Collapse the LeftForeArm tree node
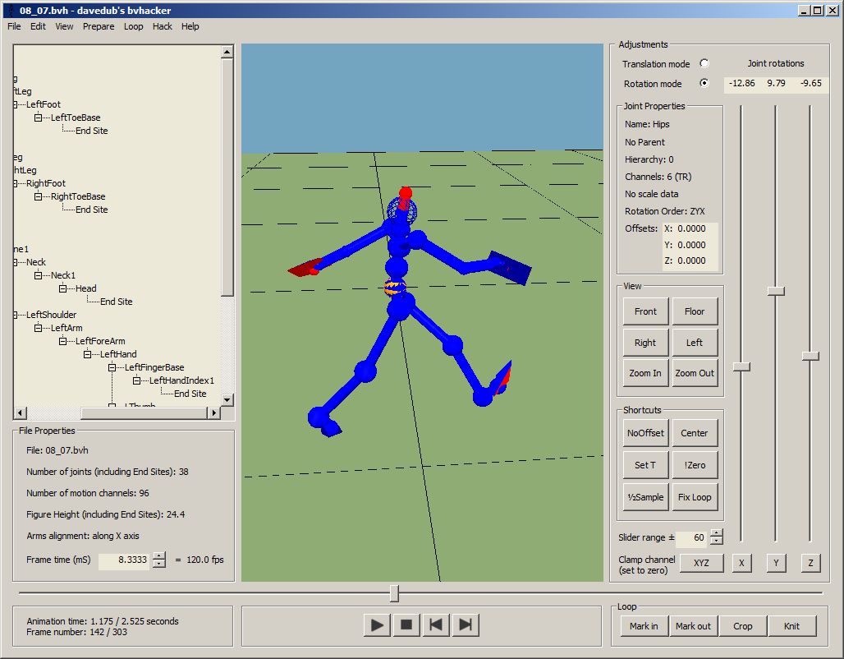 [63, 341]
